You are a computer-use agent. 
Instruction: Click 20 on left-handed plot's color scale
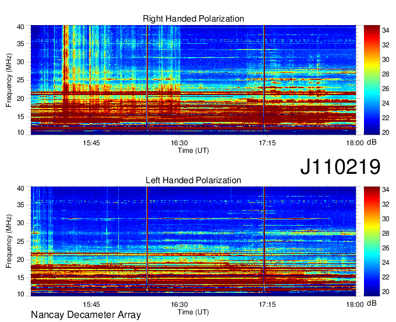click(386, 292)
